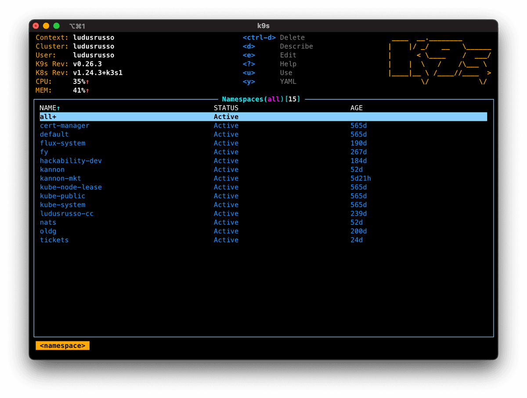This screenshot has height=398, width=527.
Task: Click the NAME column sort arrow
Action: (x=59, y=108)
